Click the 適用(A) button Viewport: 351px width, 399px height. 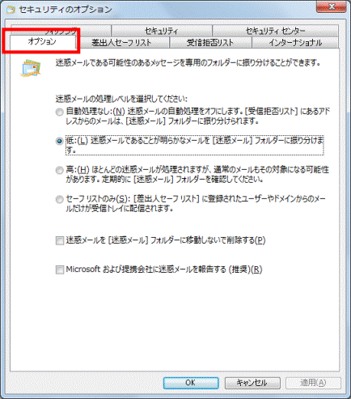pos(313,383)
